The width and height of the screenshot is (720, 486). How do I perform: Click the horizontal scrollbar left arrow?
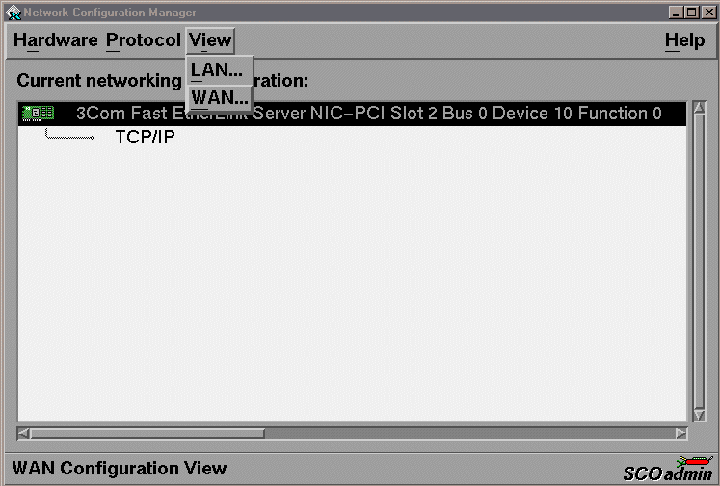tap(23, 433)
